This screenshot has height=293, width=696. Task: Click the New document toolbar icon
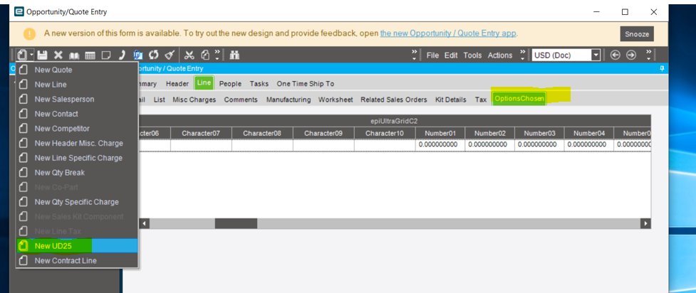[23, 55]
